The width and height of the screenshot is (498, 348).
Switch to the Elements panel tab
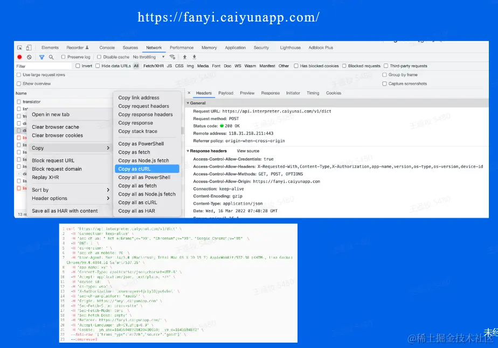click(x=50, y=47)
